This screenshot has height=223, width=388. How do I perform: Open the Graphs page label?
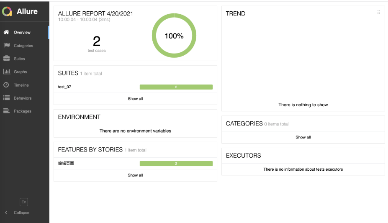(x=20, y=72)
